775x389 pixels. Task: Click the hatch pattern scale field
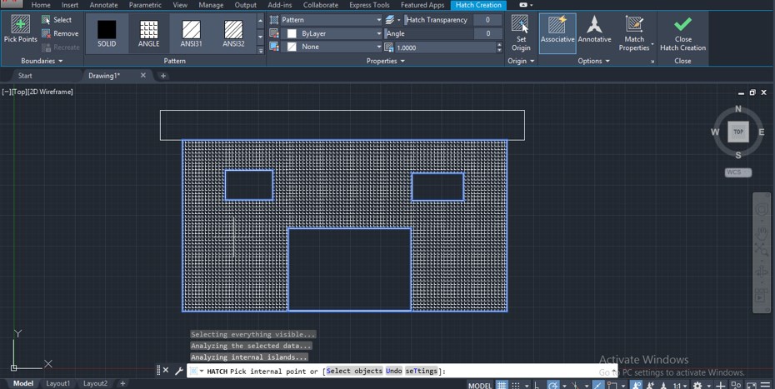click(445, 47)
